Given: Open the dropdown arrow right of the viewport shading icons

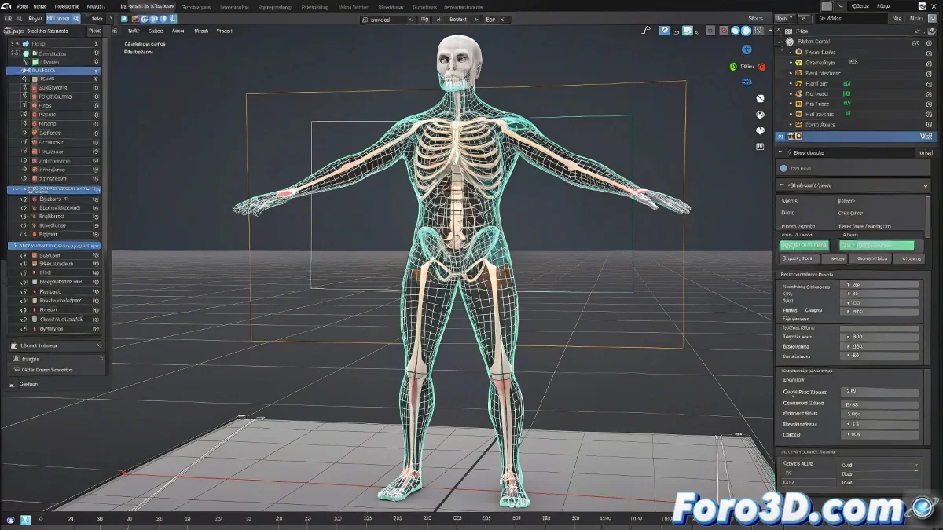Looking at the screenshot, I should point(772,31).
